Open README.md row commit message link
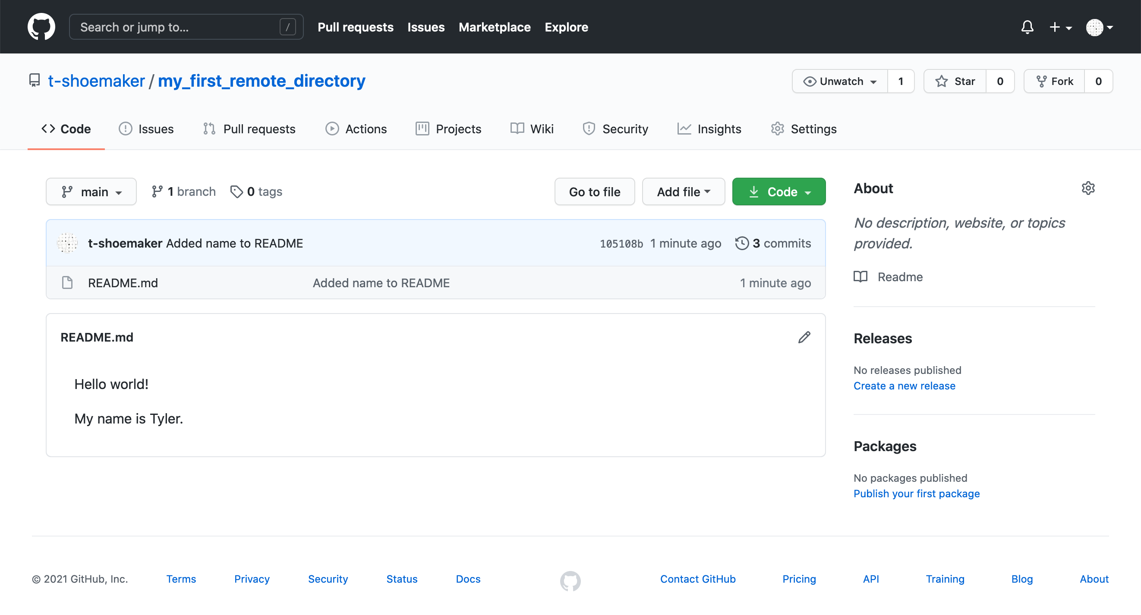This screenshot has height=615, width=1141. [381, 283]
